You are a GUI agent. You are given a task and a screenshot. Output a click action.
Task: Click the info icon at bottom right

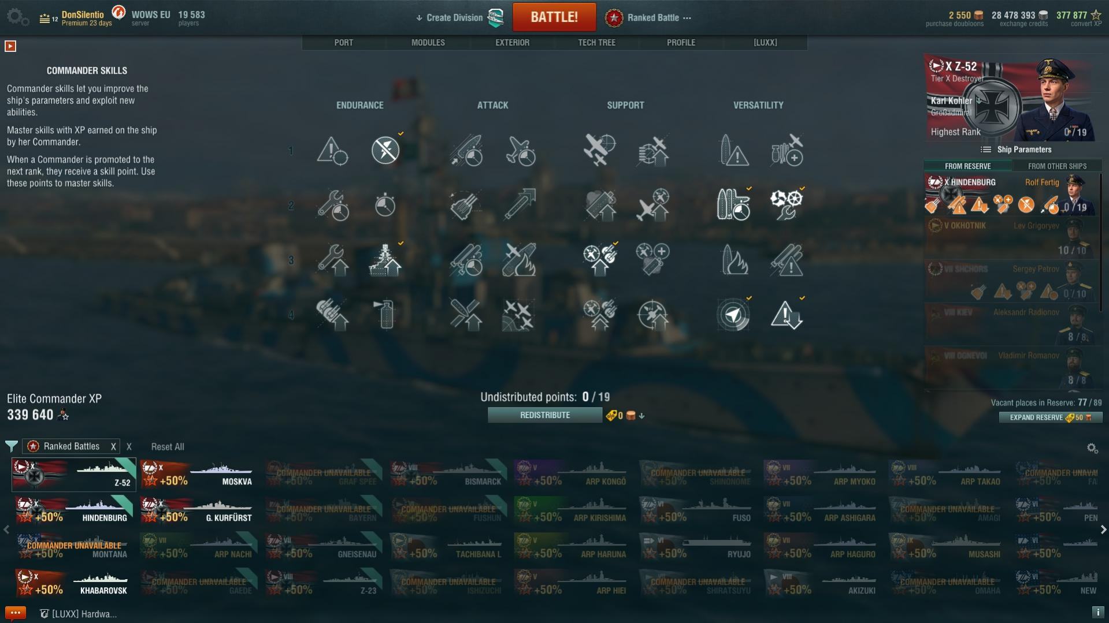pyautogui.click(x=1097, y=613)
